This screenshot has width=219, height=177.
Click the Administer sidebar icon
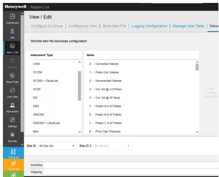[12, 107]
